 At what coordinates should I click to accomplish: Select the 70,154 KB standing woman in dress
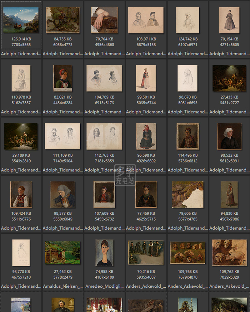pyautogui.click(x=229, y=20)
